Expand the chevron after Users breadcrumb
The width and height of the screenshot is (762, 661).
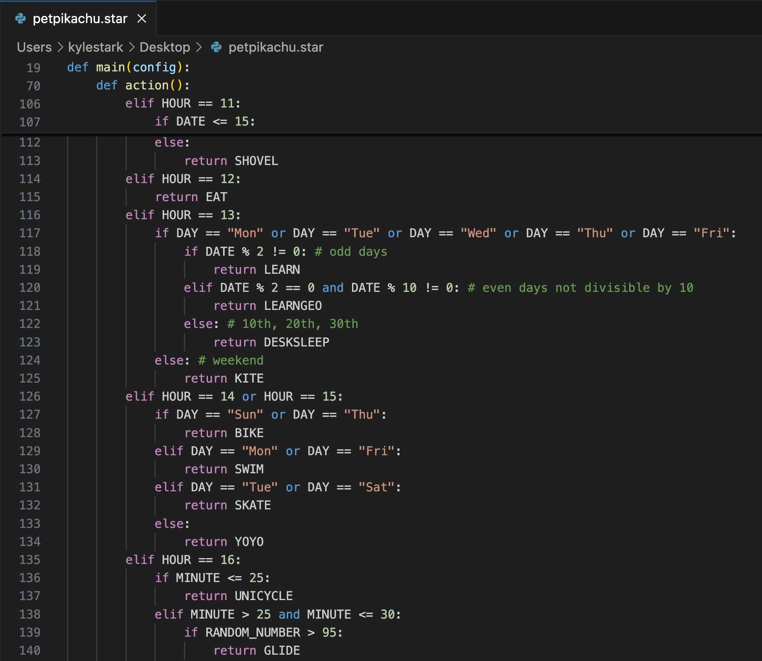[x=60, y=47]
